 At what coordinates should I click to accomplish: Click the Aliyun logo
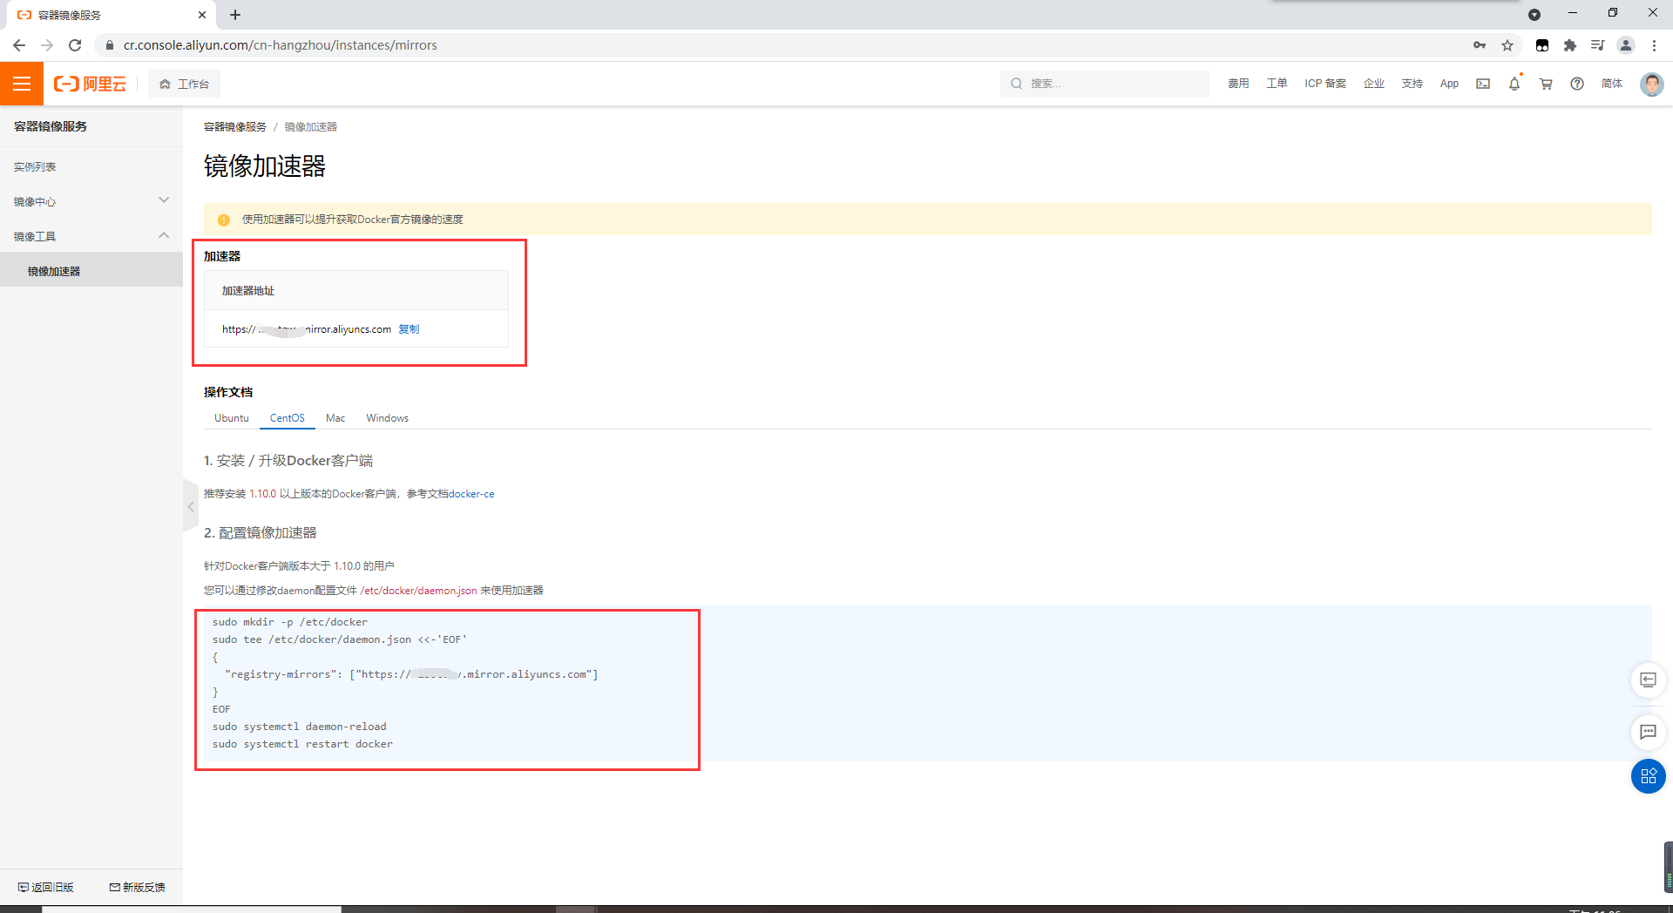point(90,84)
